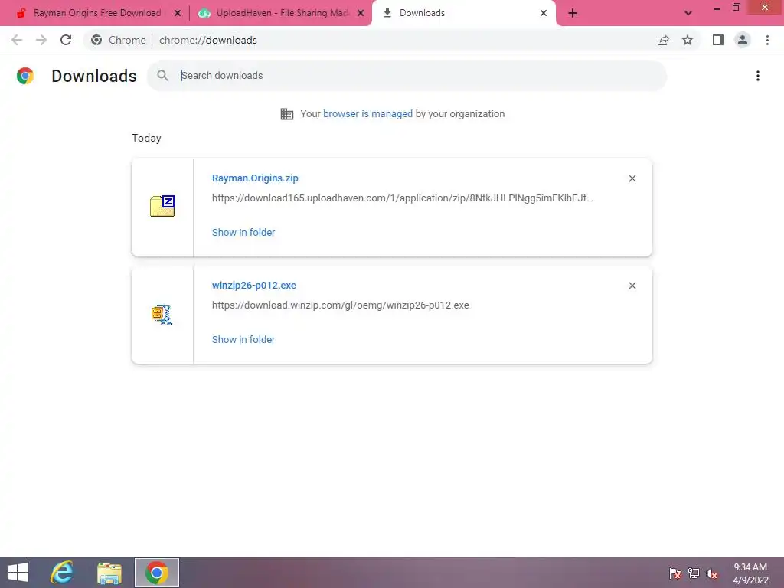This screenshot has height=588, width=784.
Task: Focus the Search downloads field
Action: [x=407, y=76]
